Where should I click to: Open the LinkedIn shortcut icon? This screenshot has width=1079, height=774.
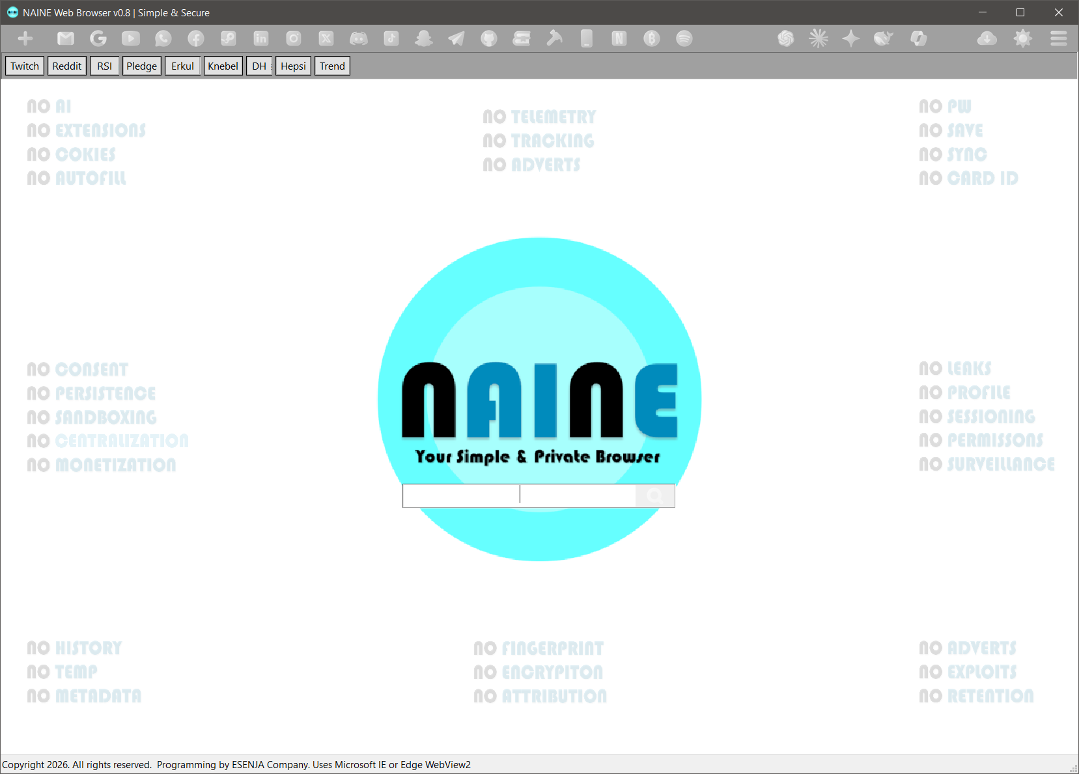click(261, 38)
